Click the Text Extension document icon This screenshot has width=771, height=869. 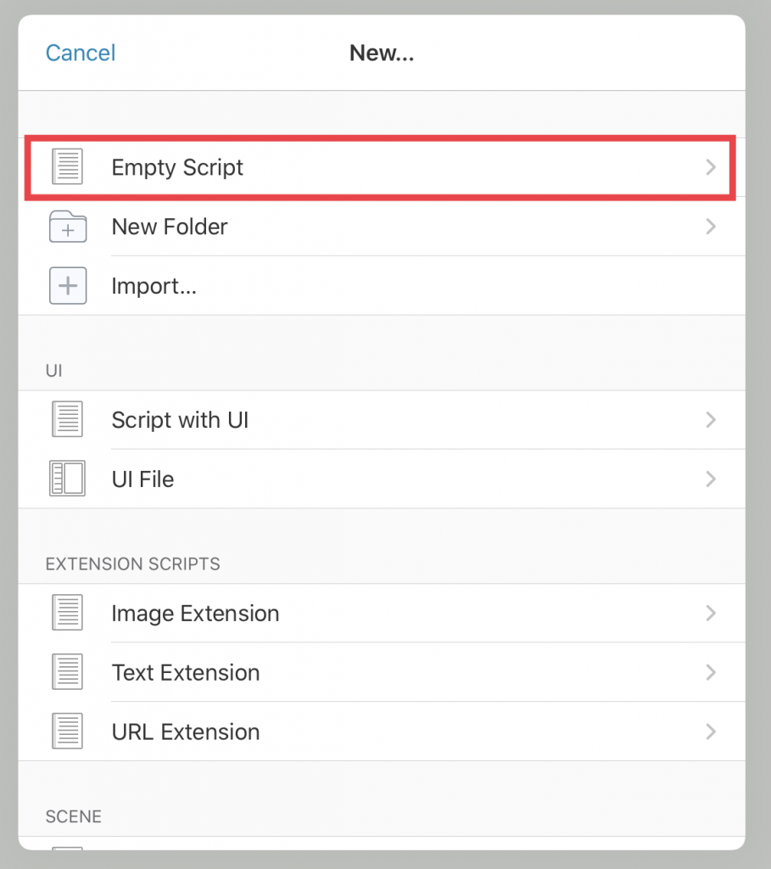point(68,672)
